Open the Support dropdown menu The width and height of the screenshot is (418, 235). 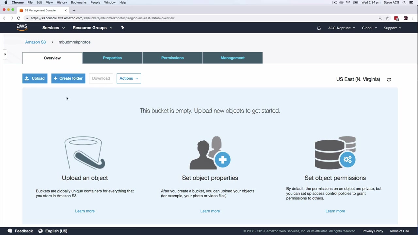[x=393, y=28]
